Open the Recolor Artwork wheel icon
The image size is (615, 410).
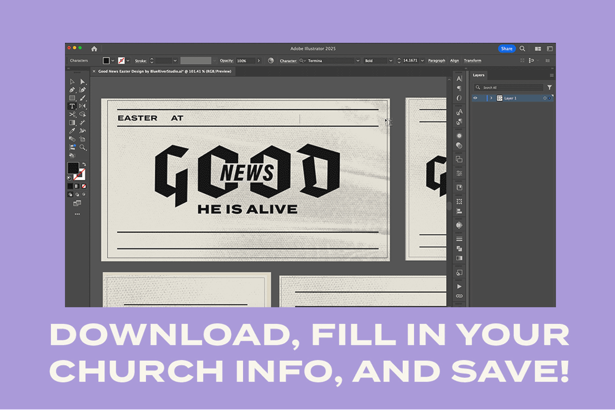click(x=271, y=60)
